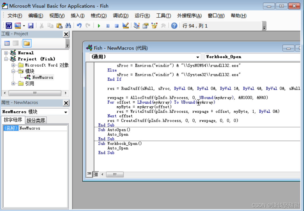Expand the Normal project node
The width and height of the screenshot is (304, 211).
pyautogui.click(x=6, y=53)
